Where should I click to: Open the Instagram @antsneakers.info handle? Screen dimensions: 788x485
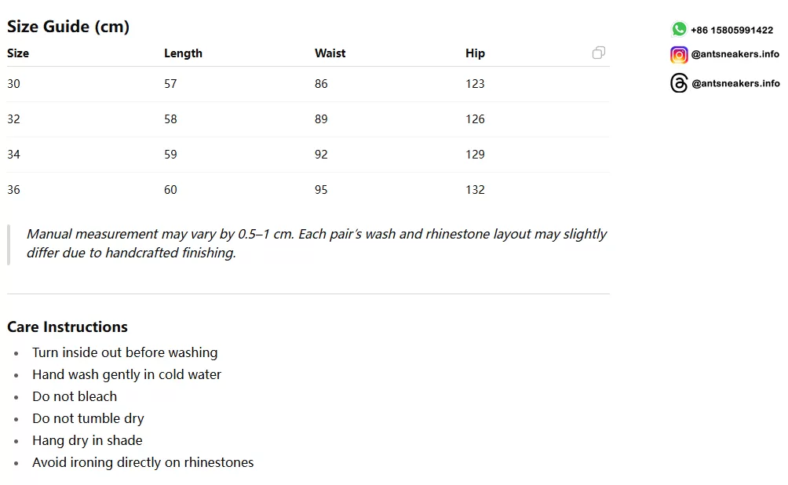click(x=735, y=54)
